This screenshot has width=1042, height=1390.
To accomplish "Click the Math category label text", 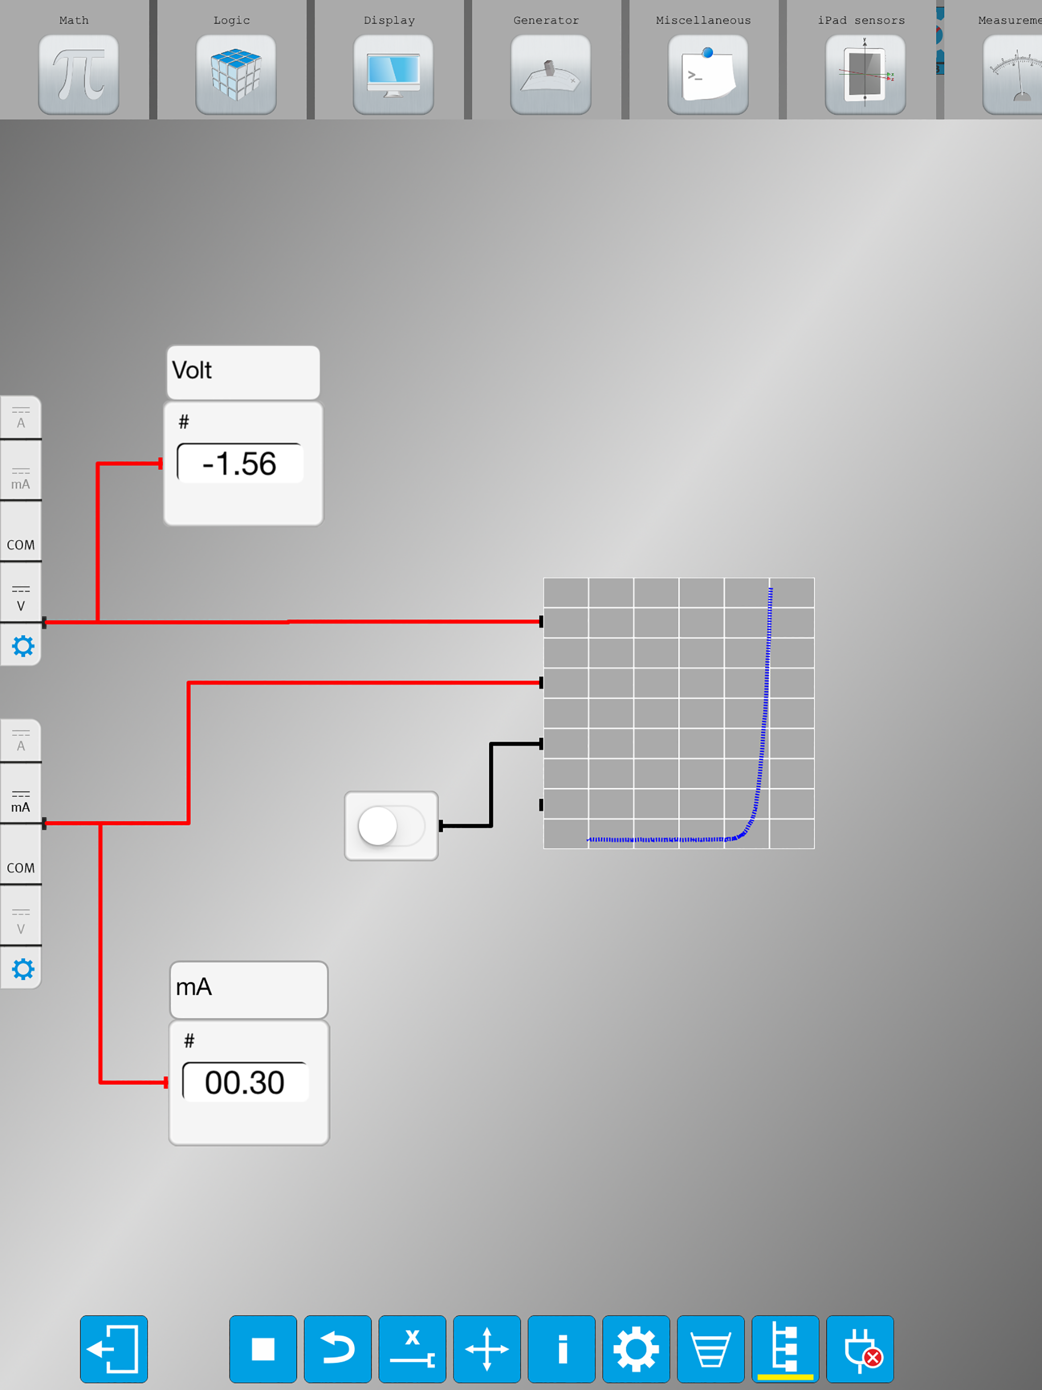I will tap(74, 20).
